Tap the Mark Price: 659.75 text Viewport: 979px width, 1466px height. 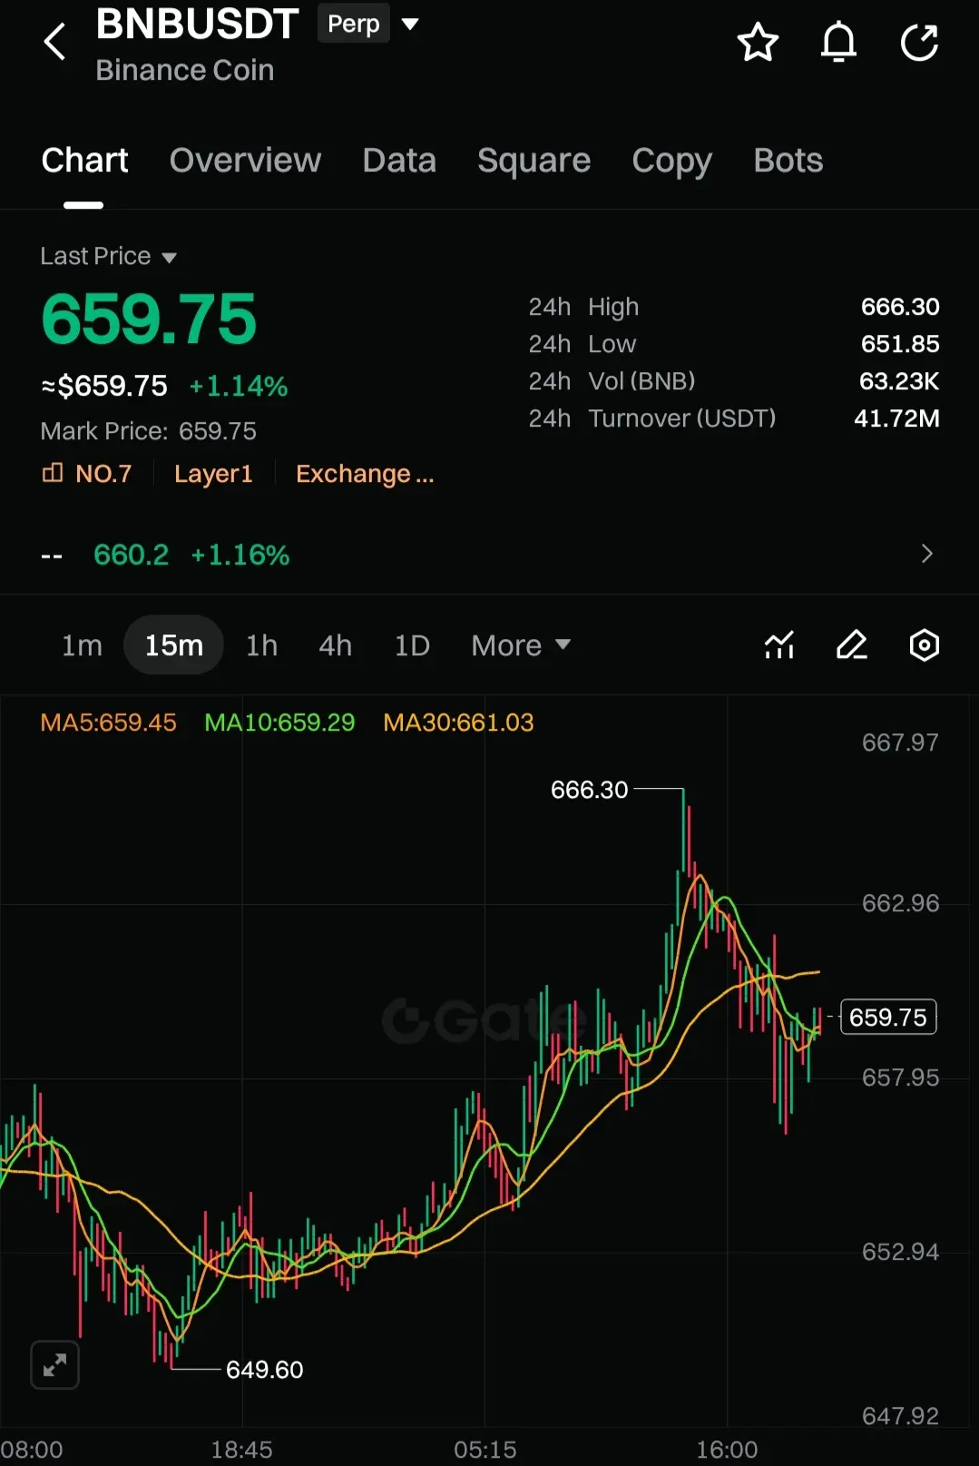148,431
